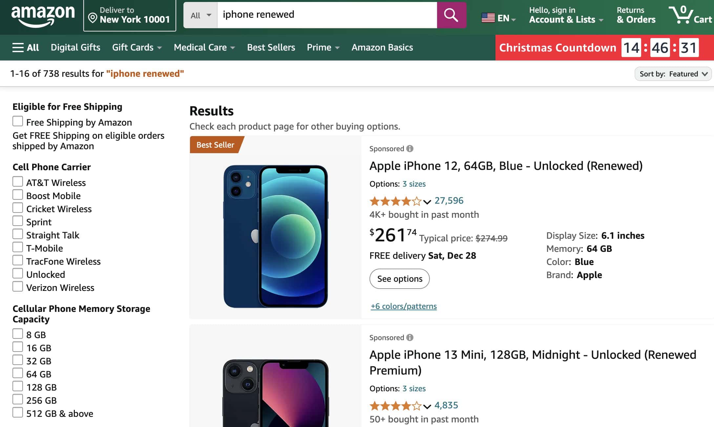Open the Gift Cards menu
Viewport: 714px width, 427px height.
(x=136, y=48)
